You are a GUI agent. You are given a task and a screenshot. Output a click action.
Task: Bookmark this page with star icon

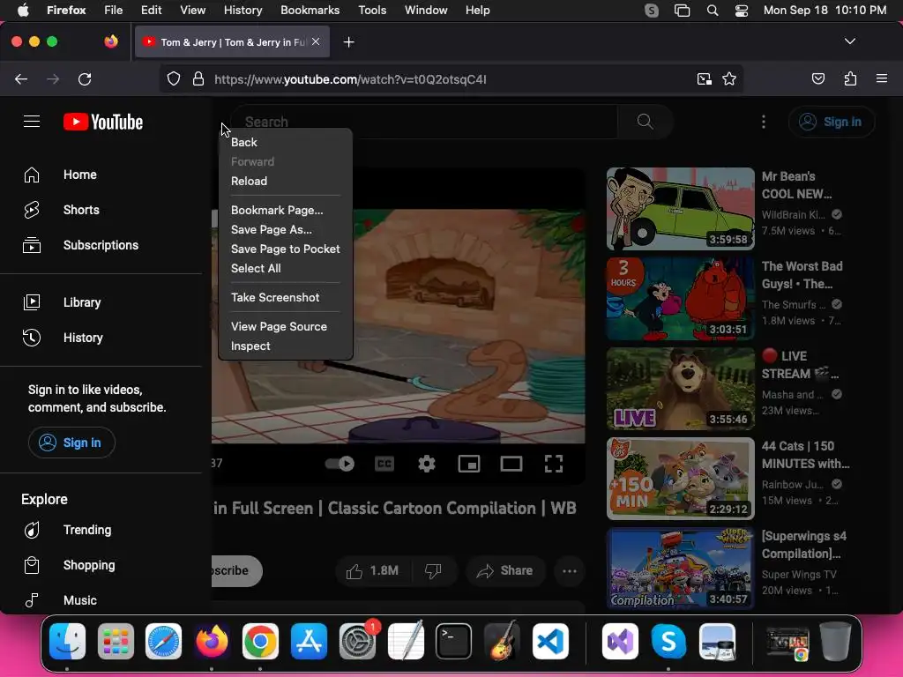729,78
